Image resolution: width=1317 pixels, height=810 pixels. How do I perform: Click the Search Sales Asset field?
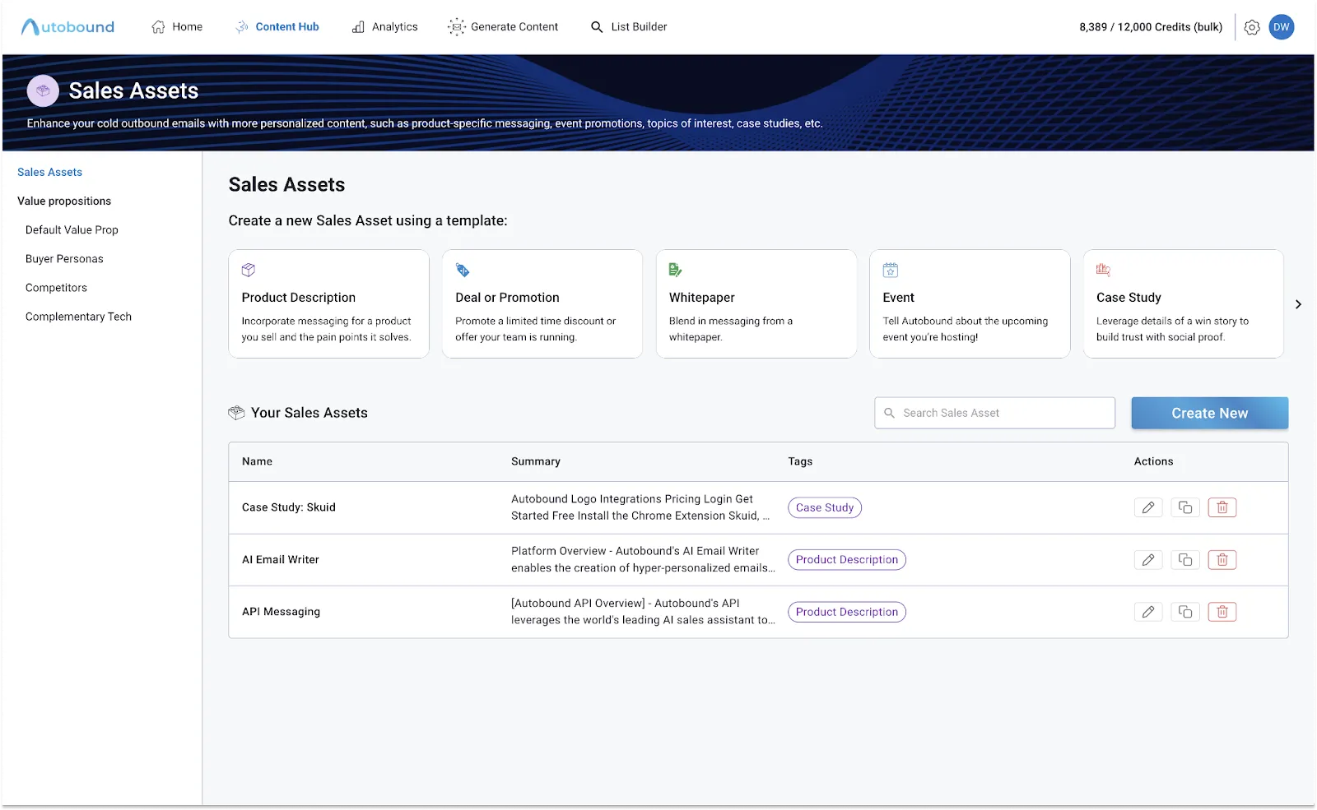point(995,413)
